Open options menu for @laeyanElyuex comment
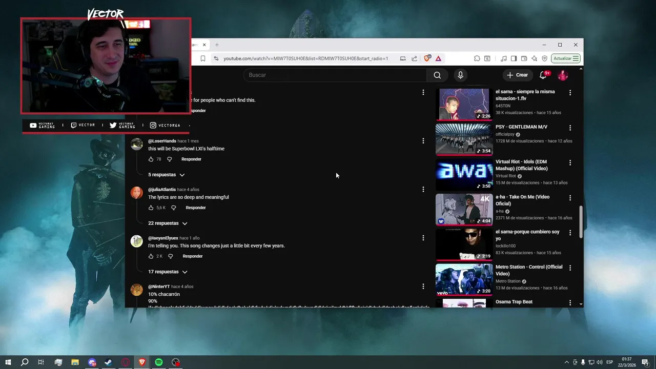 (423, 238)
